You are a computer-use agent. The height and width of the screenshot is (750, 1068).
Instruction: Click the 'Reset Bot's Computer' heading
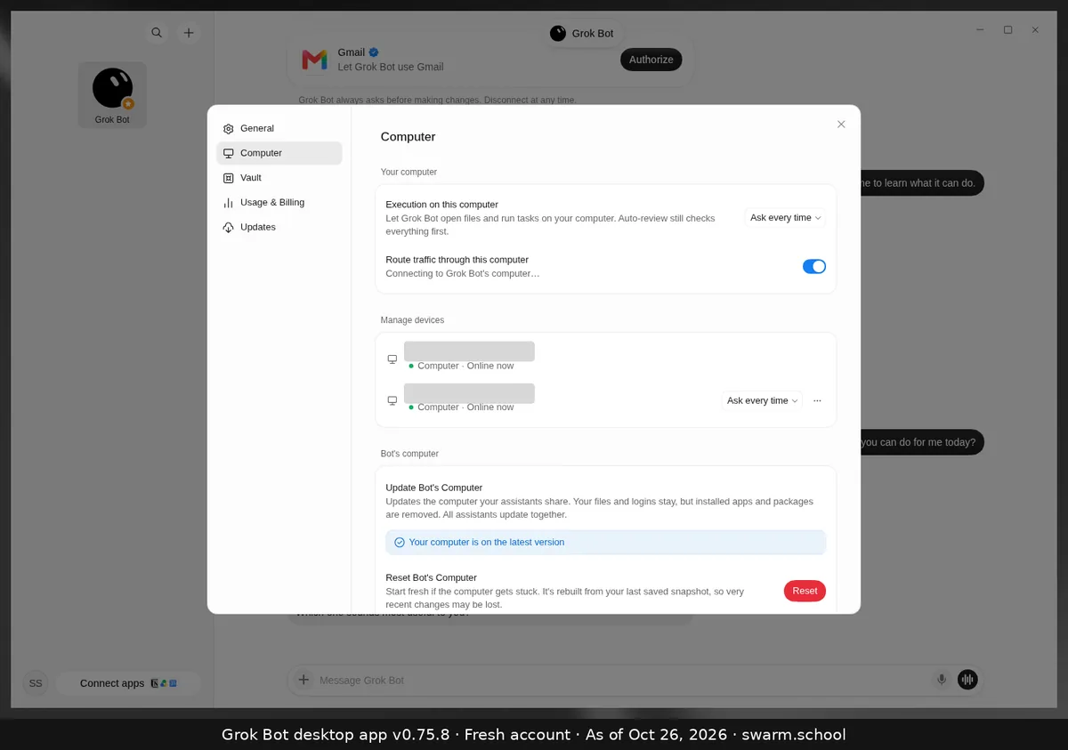431,577
